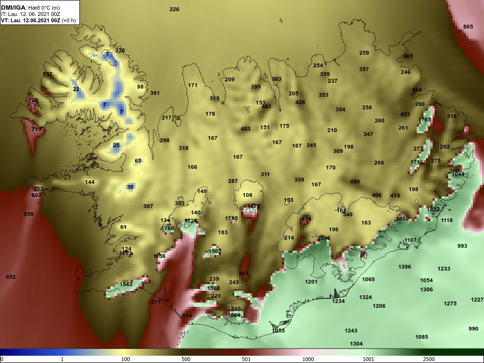The height and width of the screenshot is (363, 484).
Task: Click the 171 value on the map
Action: (193, 85)
